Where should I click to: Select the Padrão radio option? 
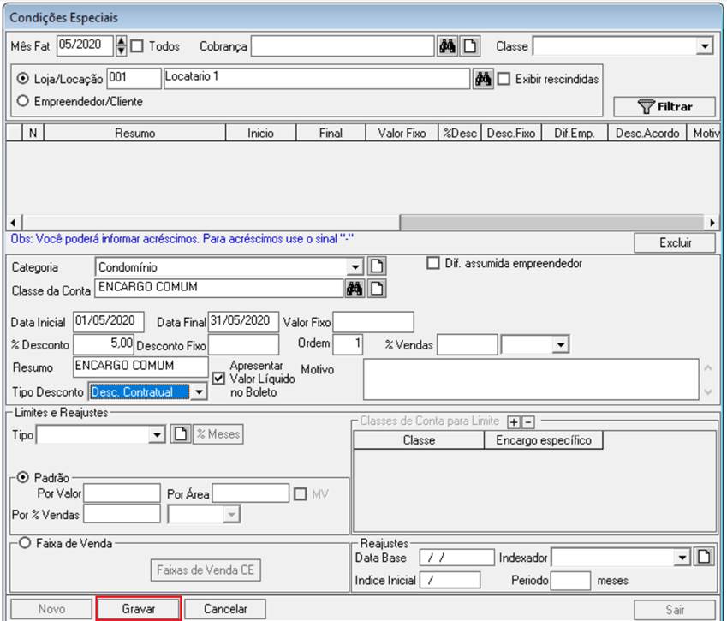click(23, 477)
